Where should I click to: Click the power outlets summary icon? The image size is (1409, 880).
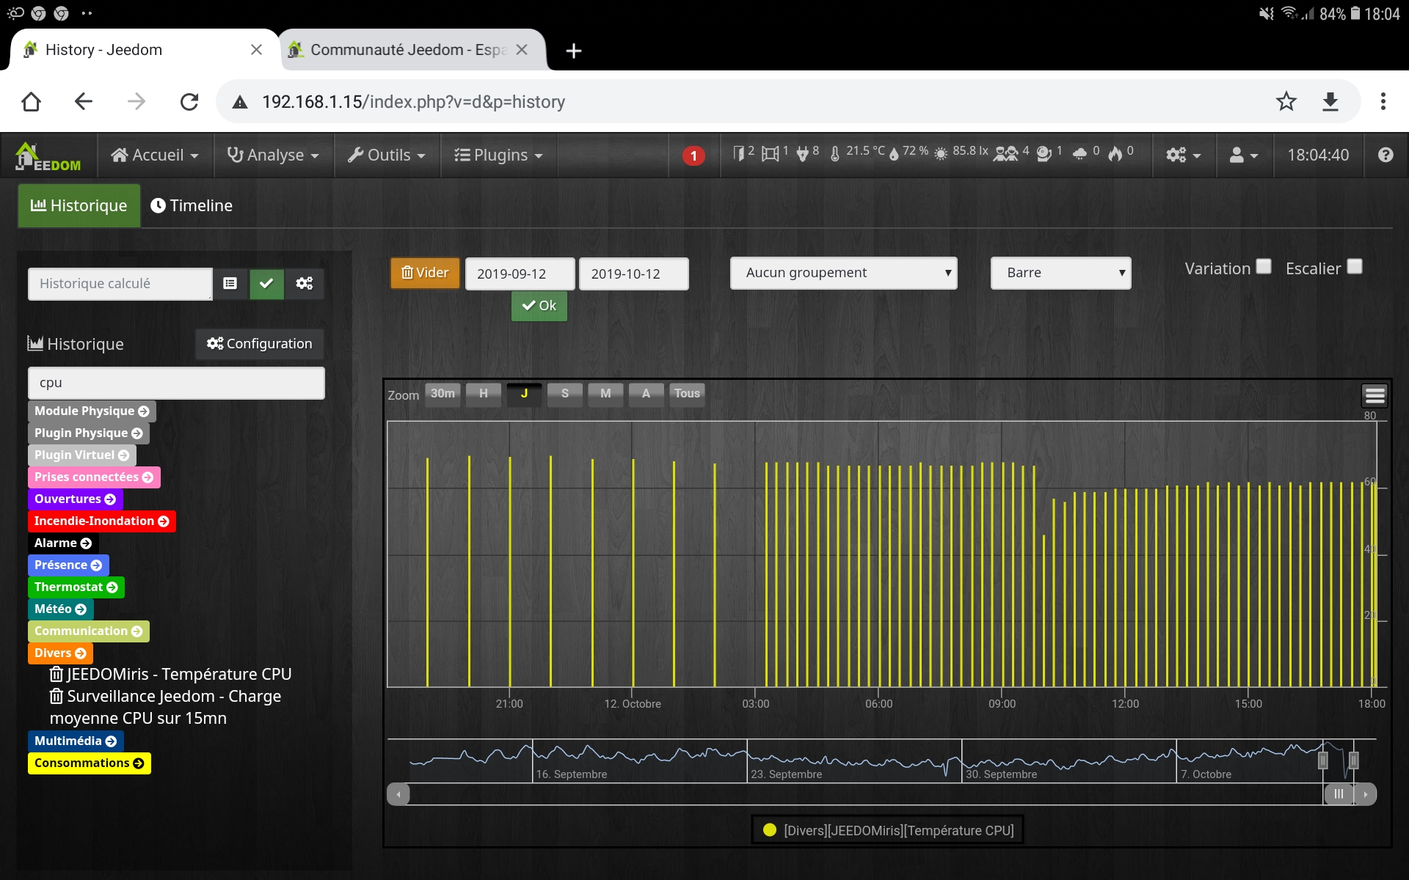tap(803, 154)
